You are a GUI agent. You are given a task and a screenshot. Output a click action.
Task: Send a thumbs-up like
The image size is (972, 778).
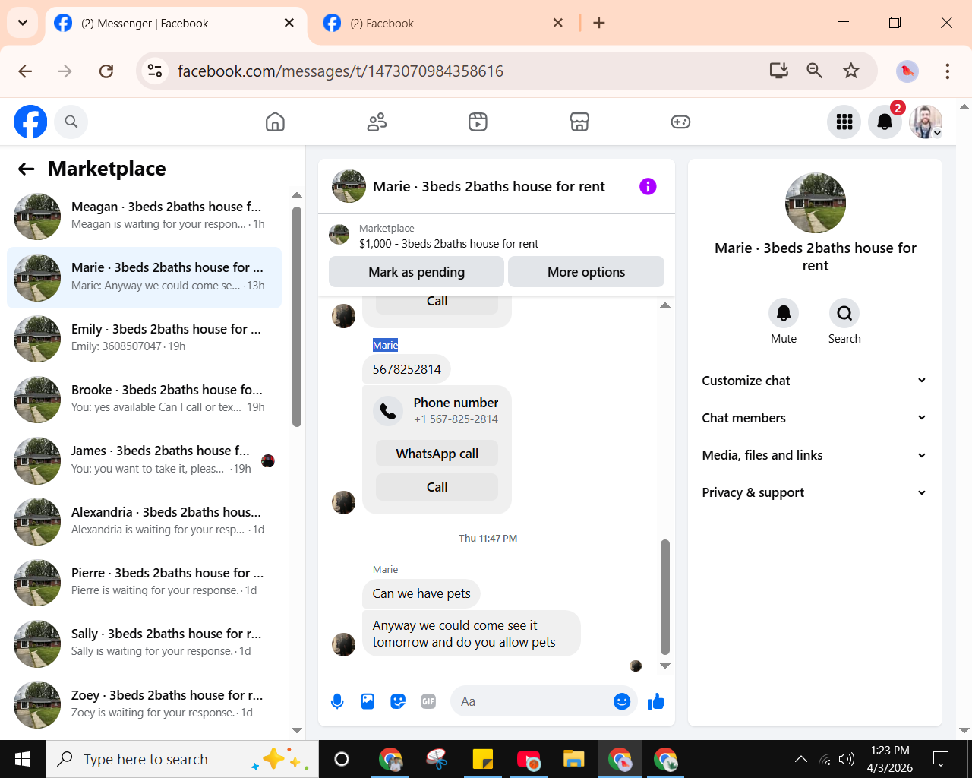tap(656, 701)
